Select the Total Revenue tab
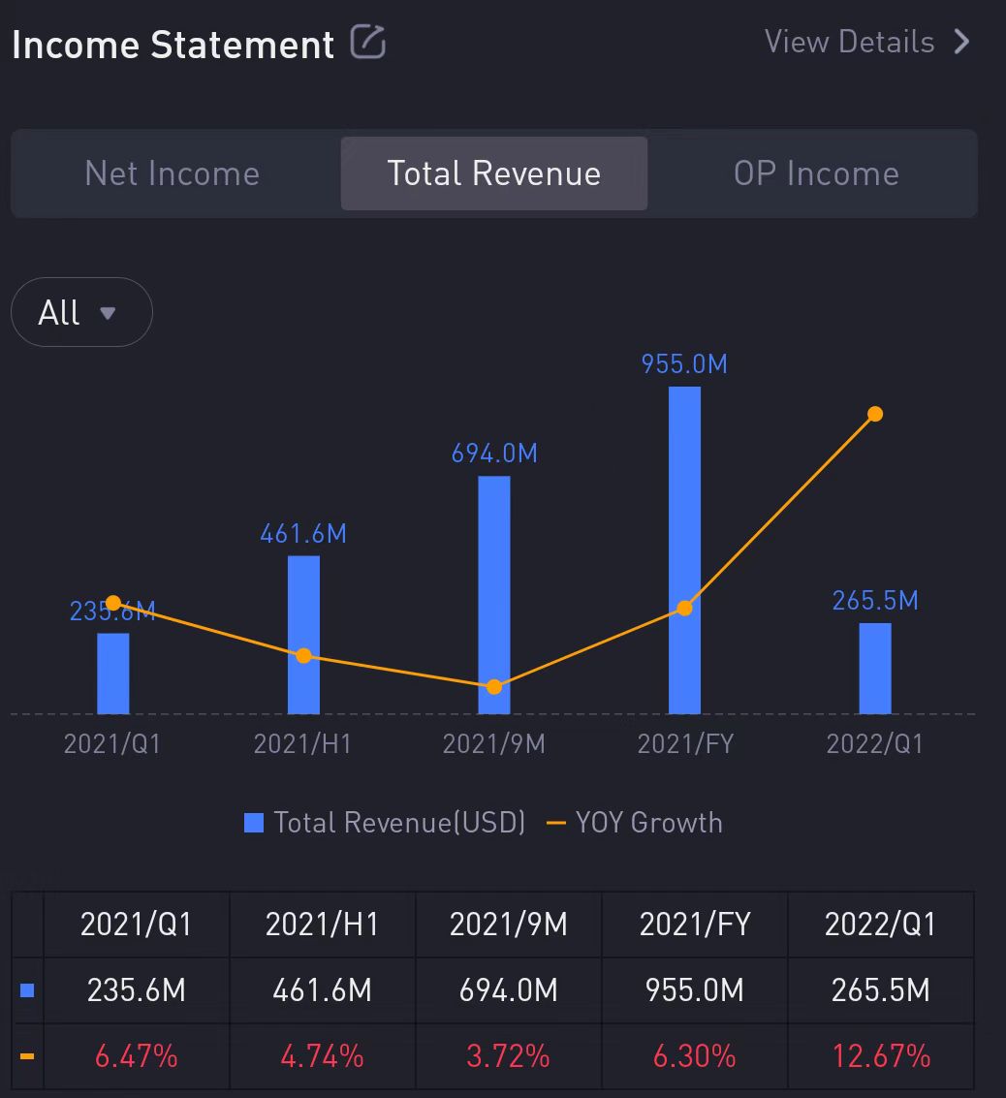 (x=494, y=173)
